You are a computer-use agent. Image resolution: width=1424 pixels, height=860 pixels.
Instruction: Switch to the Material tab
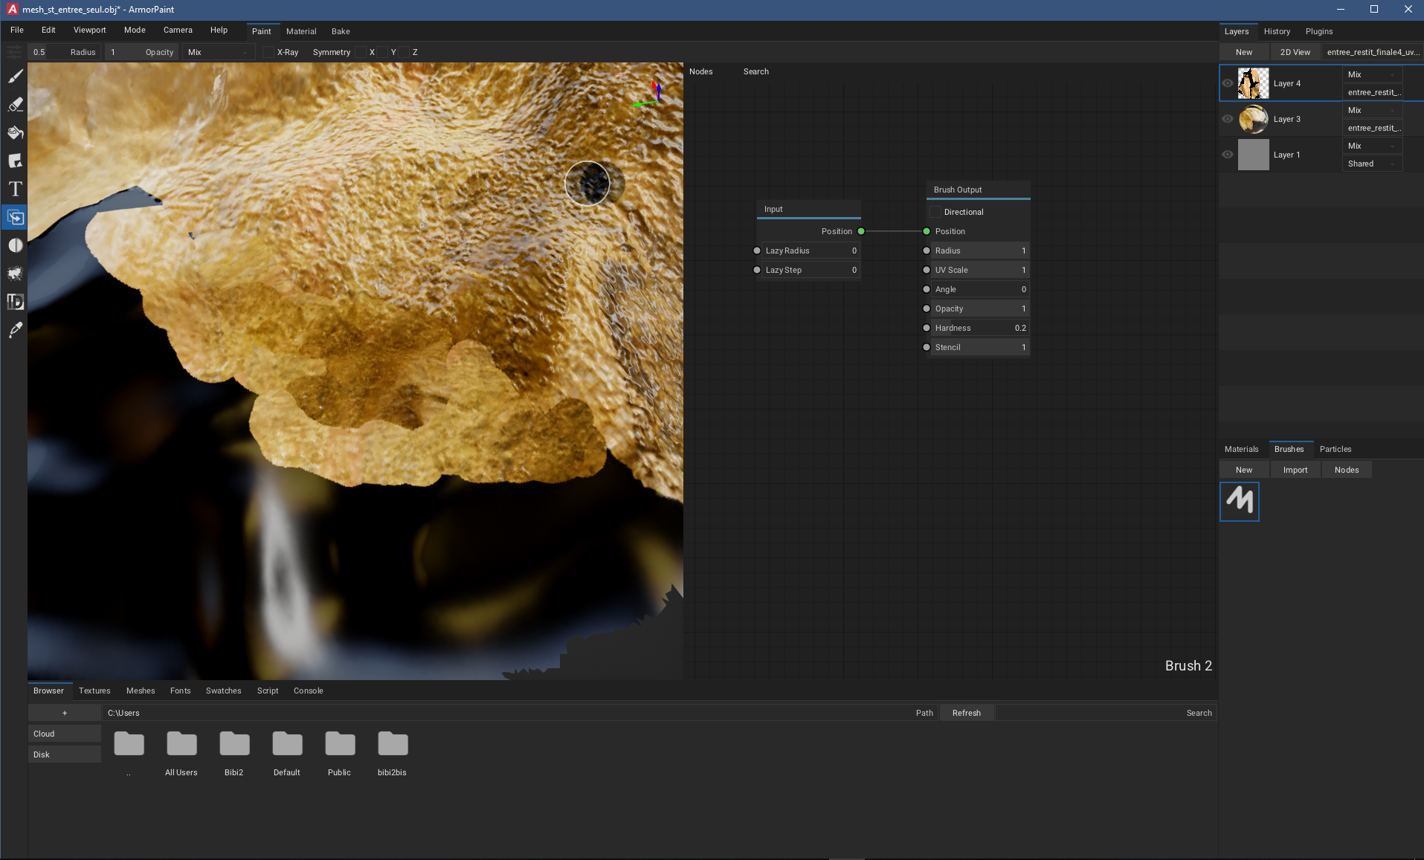[301, 31]
